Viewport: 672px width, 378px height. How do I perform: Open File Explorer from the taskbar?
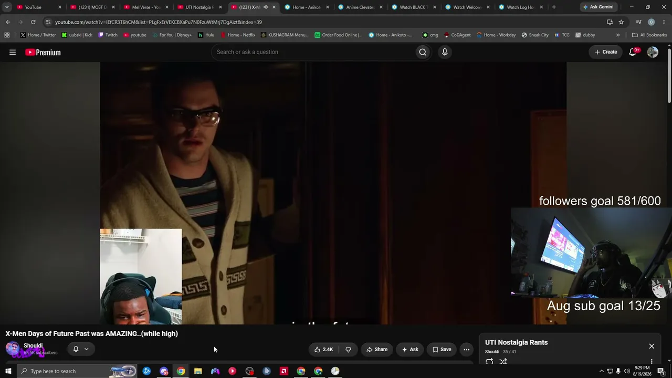click(198, 371)
